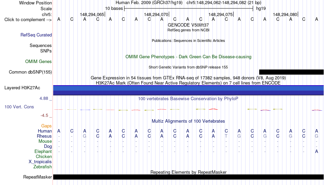This screenshot has height=185, width=324.
Task: Click the 4.88 conservation axis value
Action: (x=44, y=98)
